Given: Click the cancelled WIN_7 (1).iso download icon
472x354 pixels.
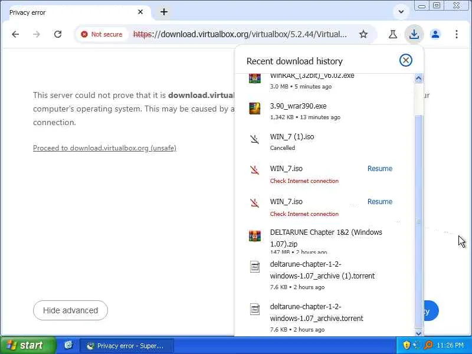Looking at the screenshot, I should coord(255,139).
